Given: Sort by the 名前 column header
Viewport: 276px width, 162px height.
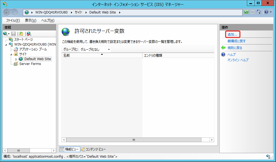Looking at the screenshot, I should (102, 55).
